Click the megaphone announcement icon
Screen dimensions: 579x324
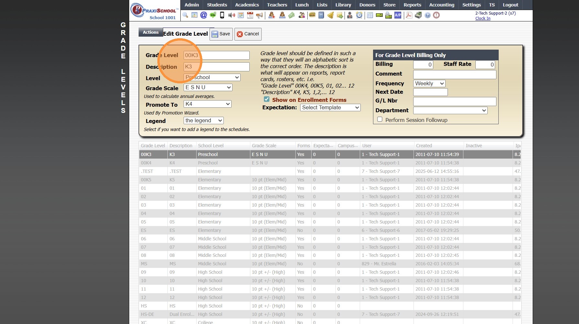coord(259,15)
